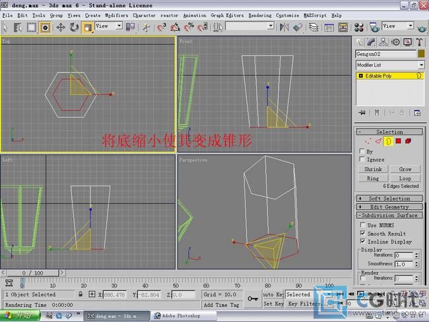Activate the Select and Move tool
The image size is (429, 322).
pyautogui.click(x=61, y=27)
